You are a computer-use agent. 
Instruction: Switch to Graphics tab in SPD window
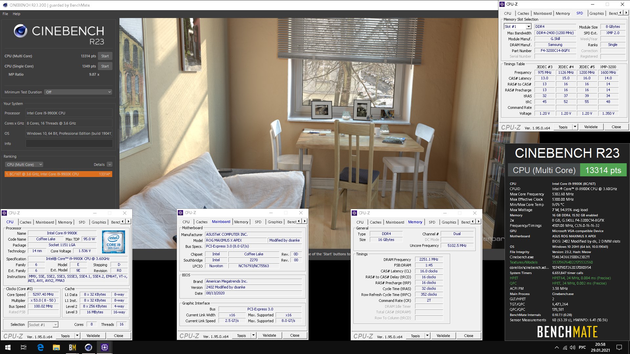[x=596, y=13]
